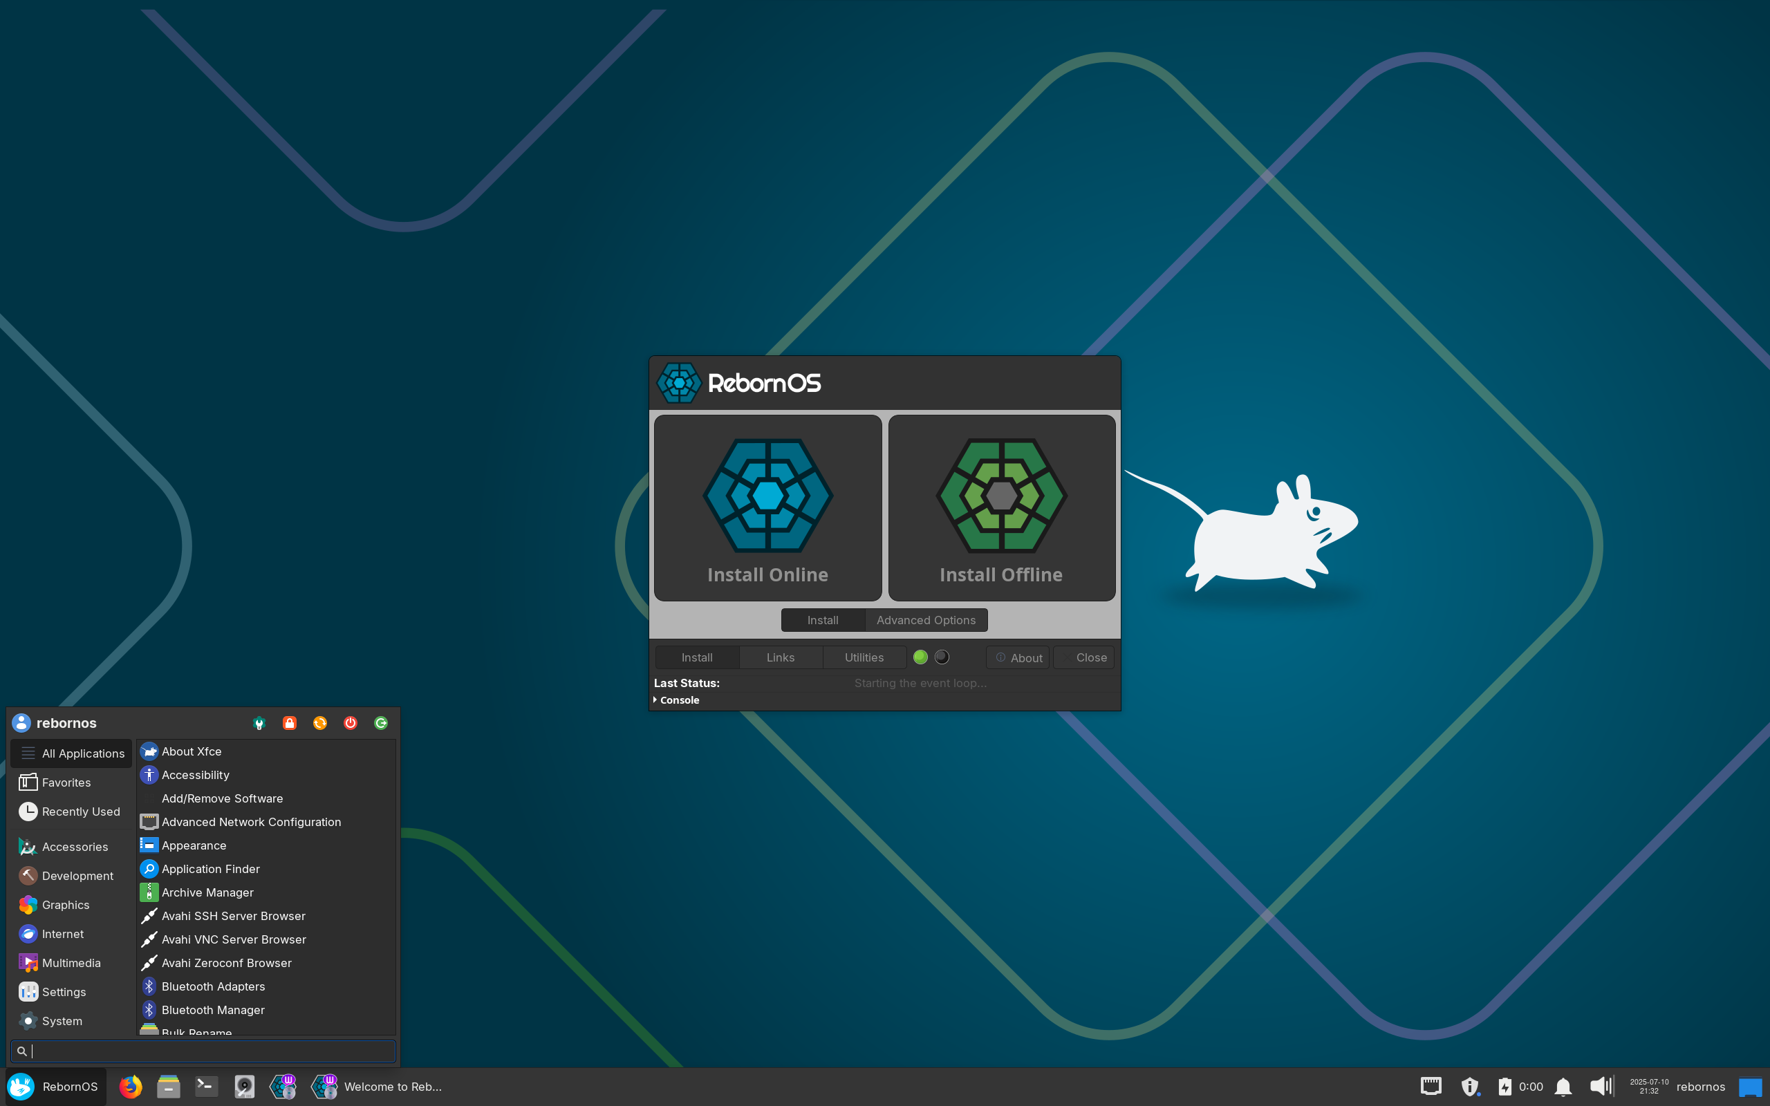Switch to the Advanced Options sub-tab
This screenshot has height=1106, width=1770.
coord(926,619)
